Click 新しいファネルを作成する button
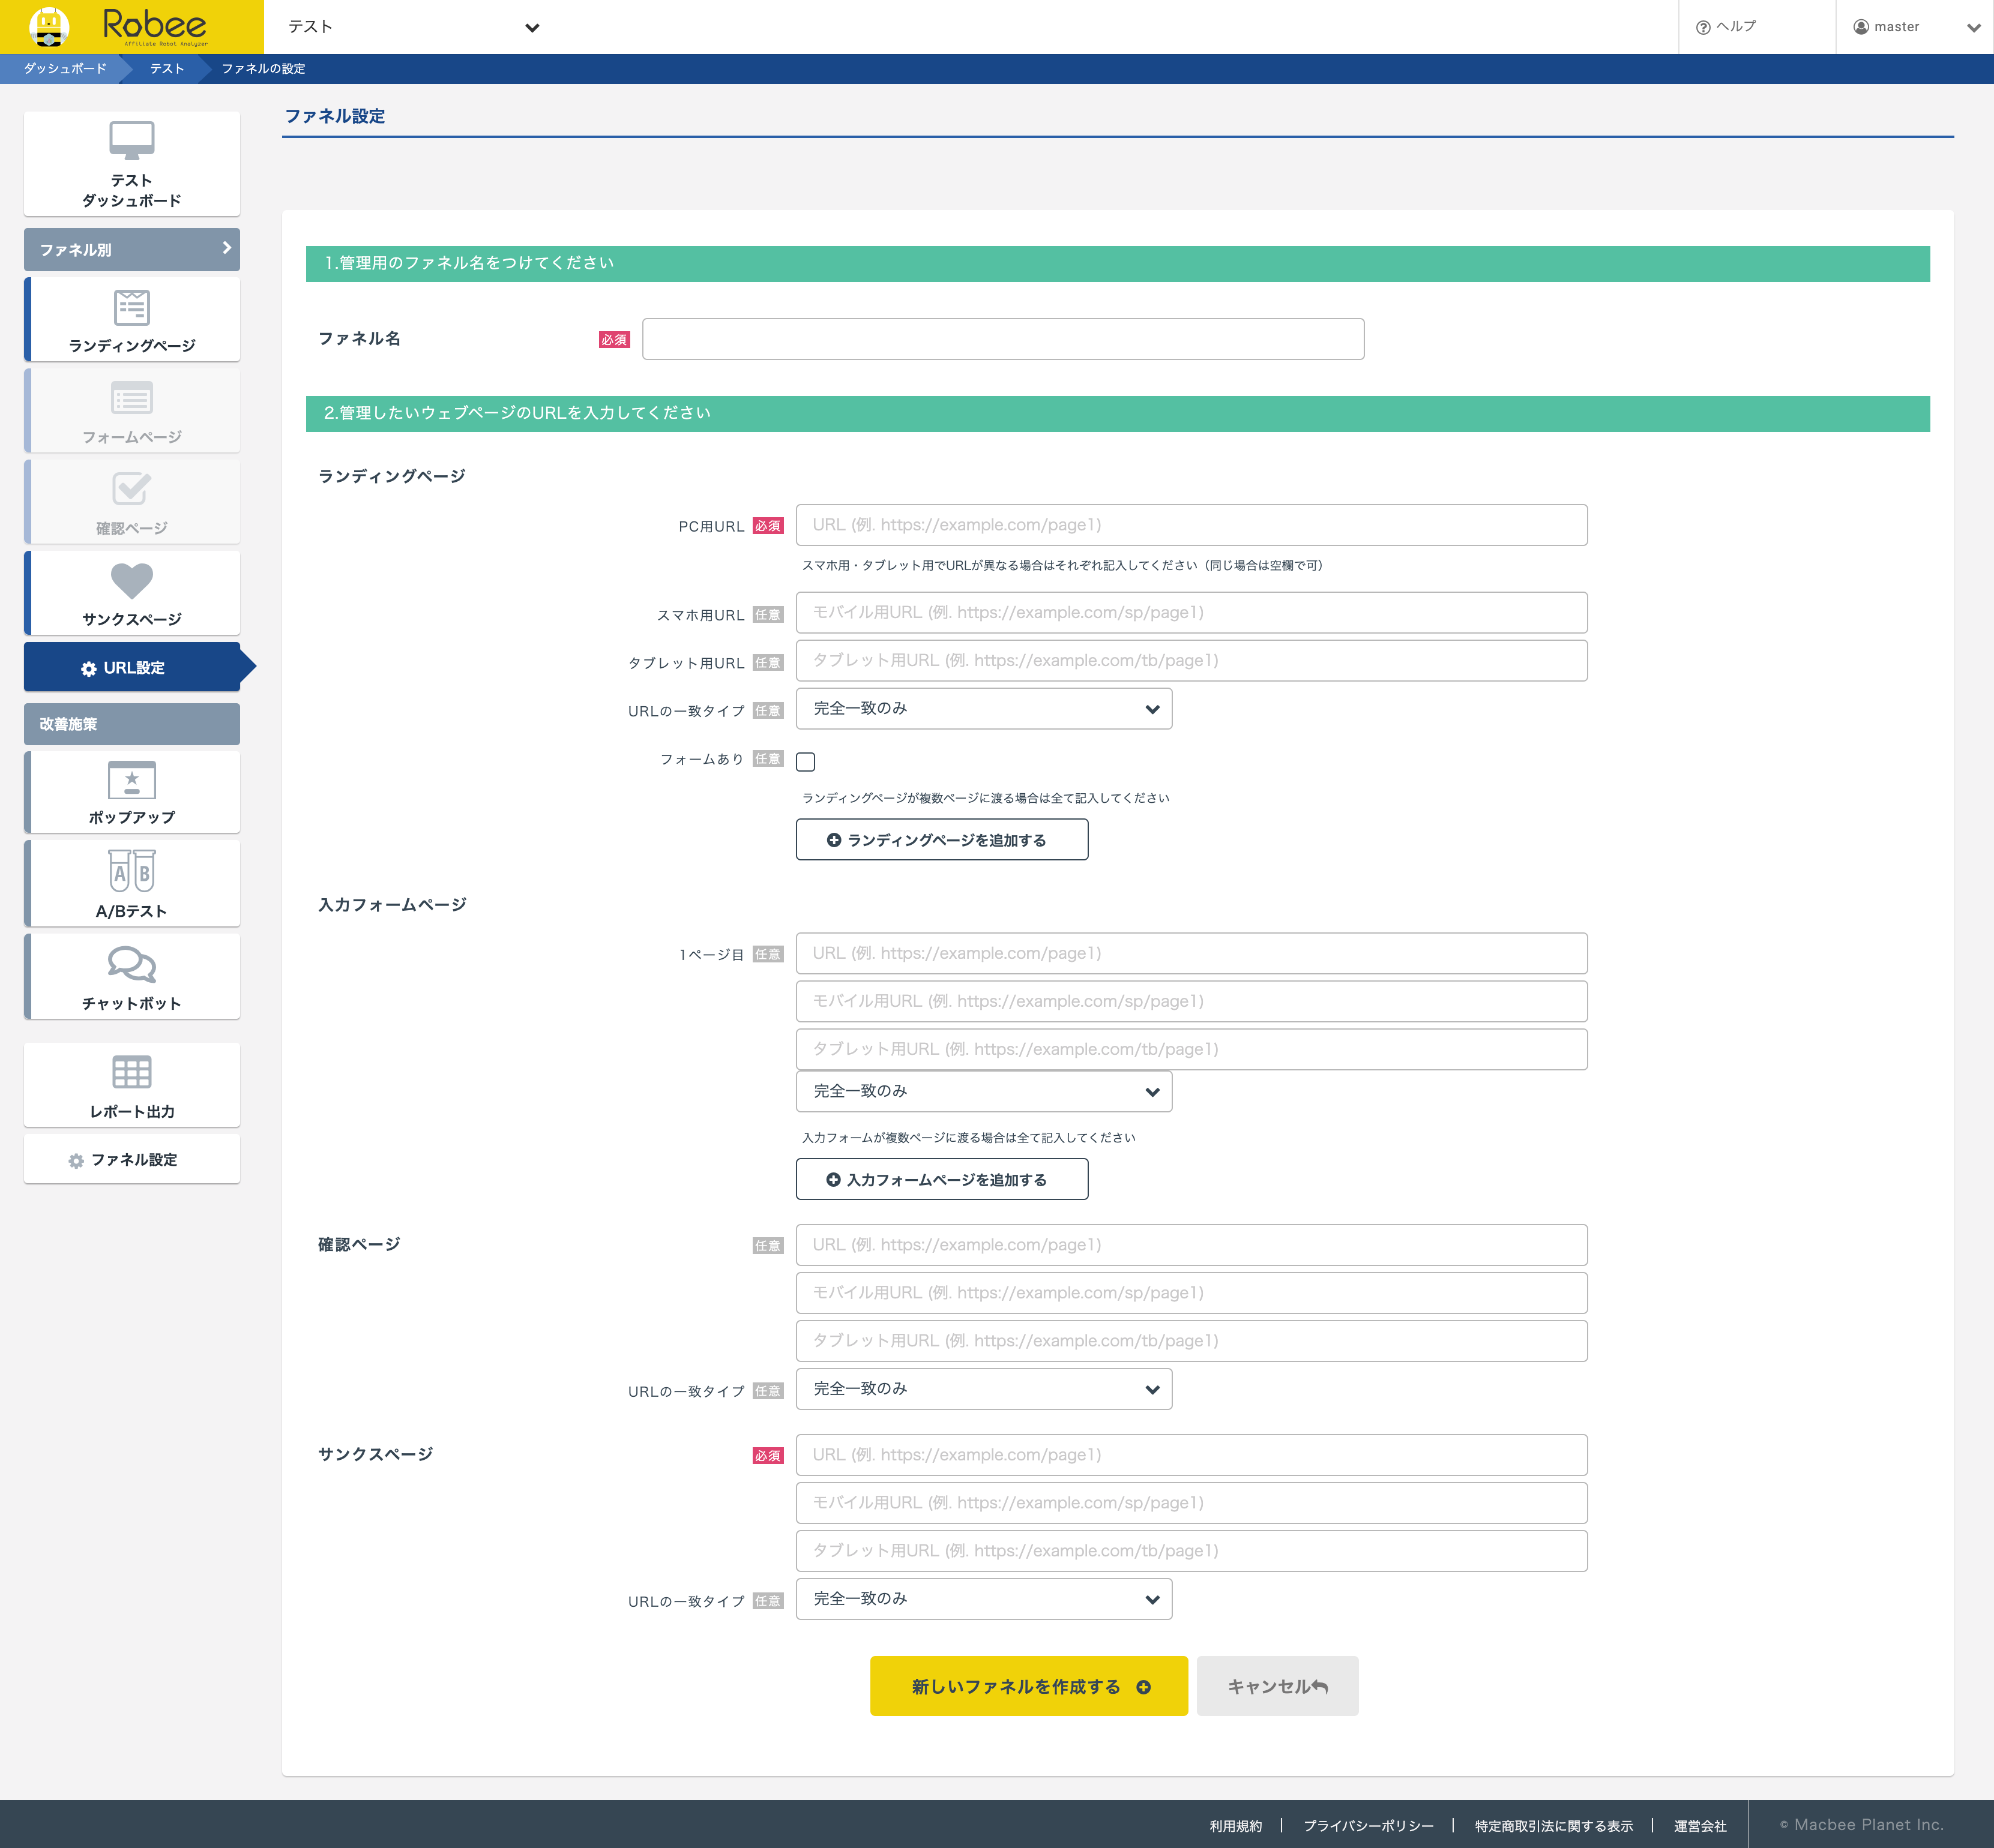1994x1848 pixels. pos(1029,1686)
